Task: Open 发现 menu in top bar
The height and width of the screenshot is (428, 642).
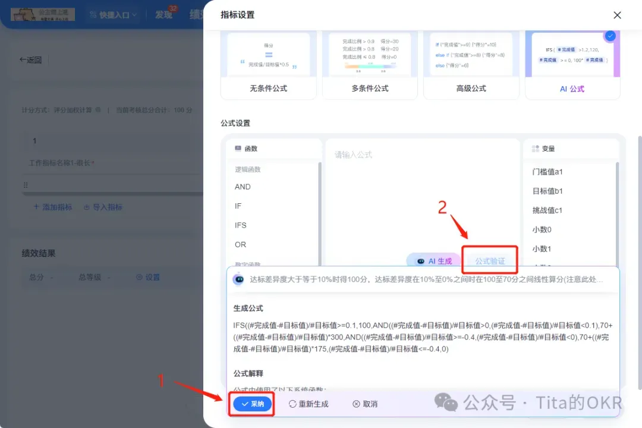Action: click(x=163, y=15)
